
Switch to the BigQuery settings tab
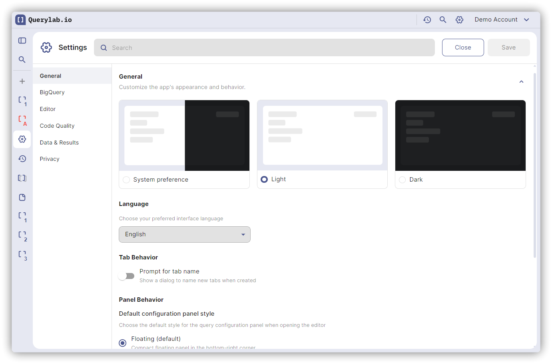tap(52, 92)
